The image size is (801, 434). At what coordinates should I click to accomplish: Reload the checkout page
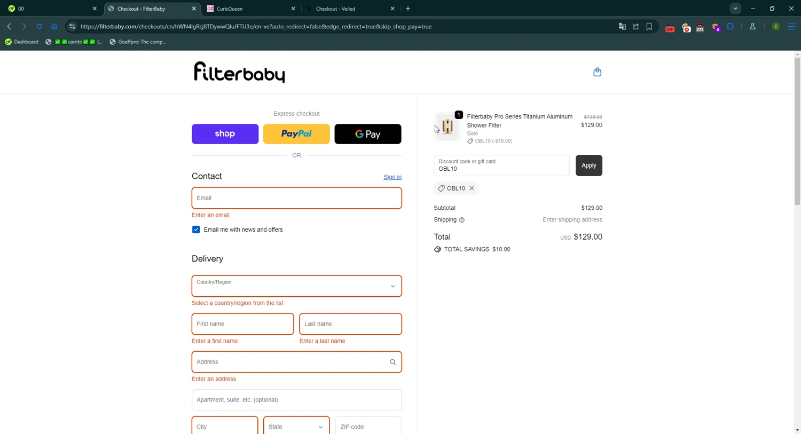[x=39, y=27]
